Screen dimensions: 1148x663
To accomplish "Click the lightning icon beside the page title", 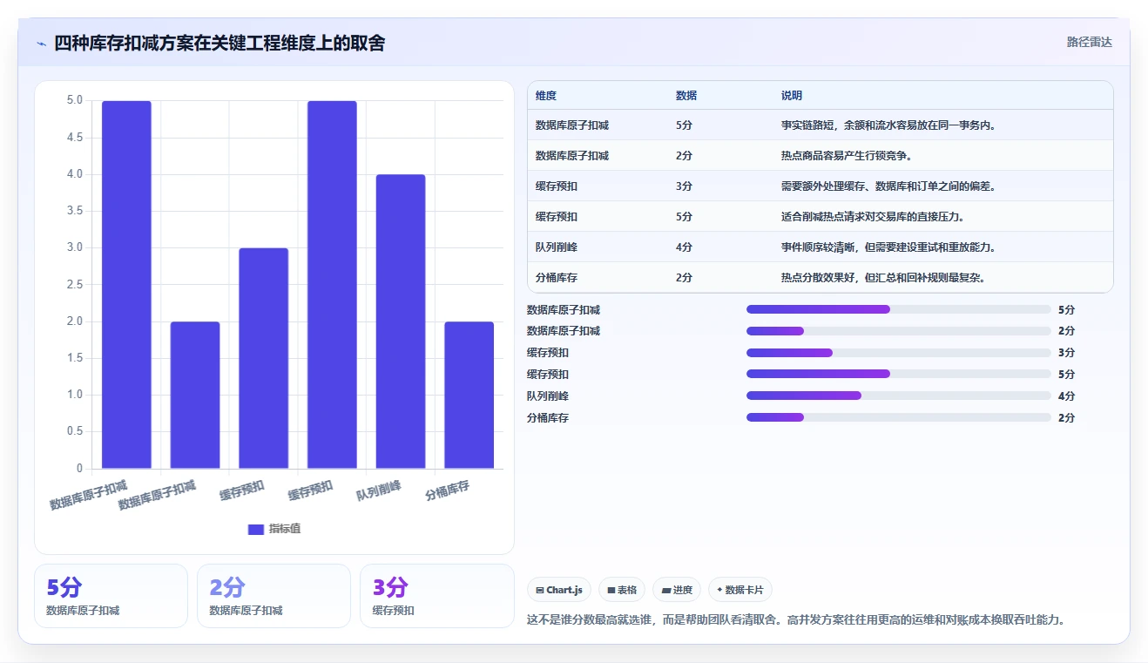I will point(42,44).
